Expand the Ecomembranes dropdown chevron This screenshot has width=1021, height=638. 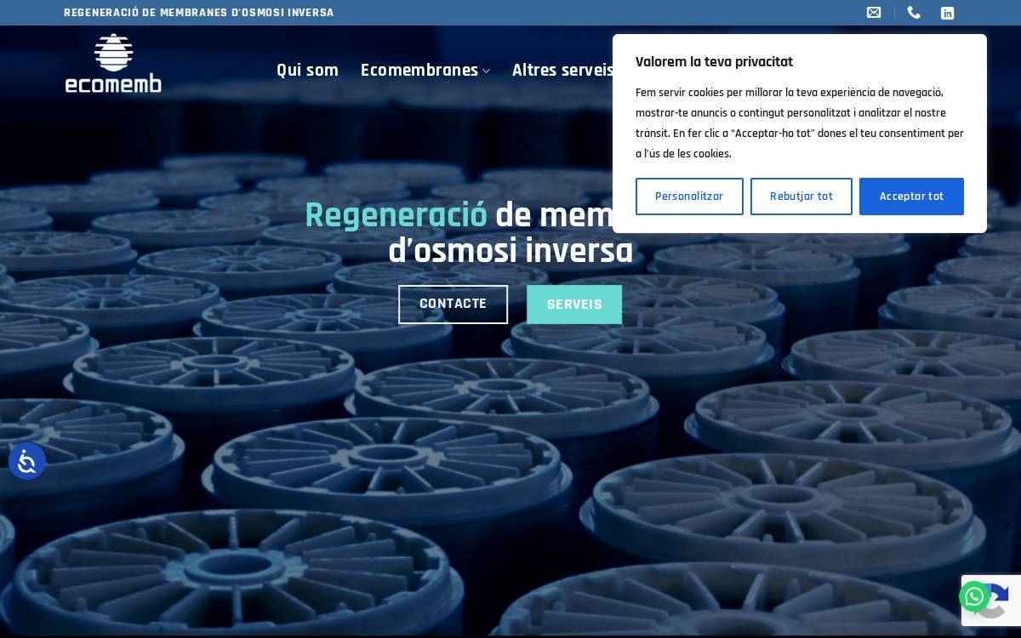pyautogui.click(x=486, y=71)
